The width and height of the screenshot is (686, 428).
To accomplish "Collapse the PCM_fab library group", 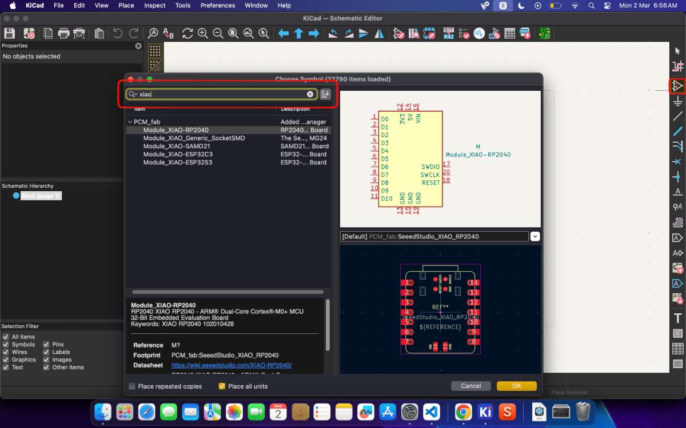I will click(130, 122).
